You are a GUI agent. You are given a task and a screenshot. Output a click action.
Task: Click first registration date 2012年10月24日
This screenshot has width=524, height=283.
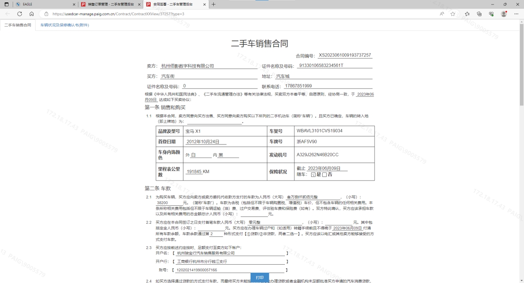(x=203, y=142)
